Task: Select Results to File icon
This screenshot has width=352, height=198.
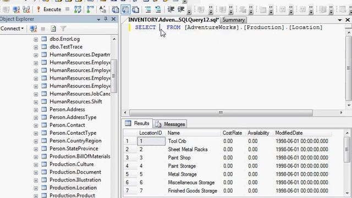Action: tap(136, 9)
